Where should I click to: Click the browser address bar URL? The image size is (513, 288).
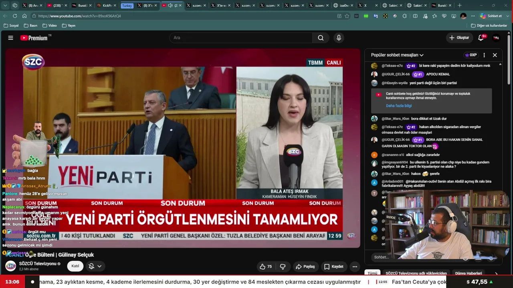(79, 16)
